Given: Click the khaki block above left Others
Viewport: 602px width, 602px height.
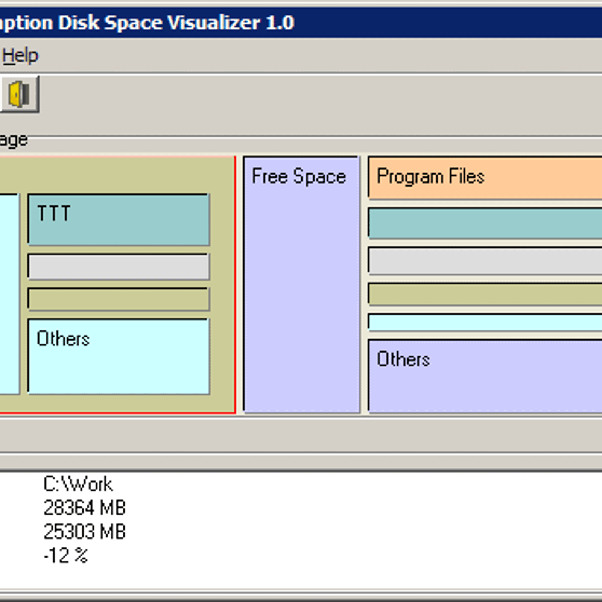Looking at the screenshot, I should pos(119,299).
